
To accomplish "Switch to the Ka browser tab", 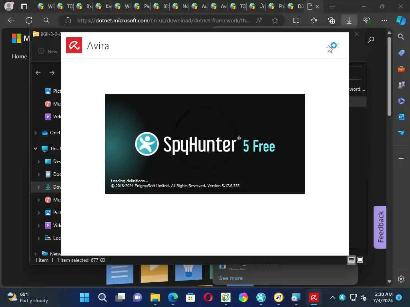I will tap(104, 6).
